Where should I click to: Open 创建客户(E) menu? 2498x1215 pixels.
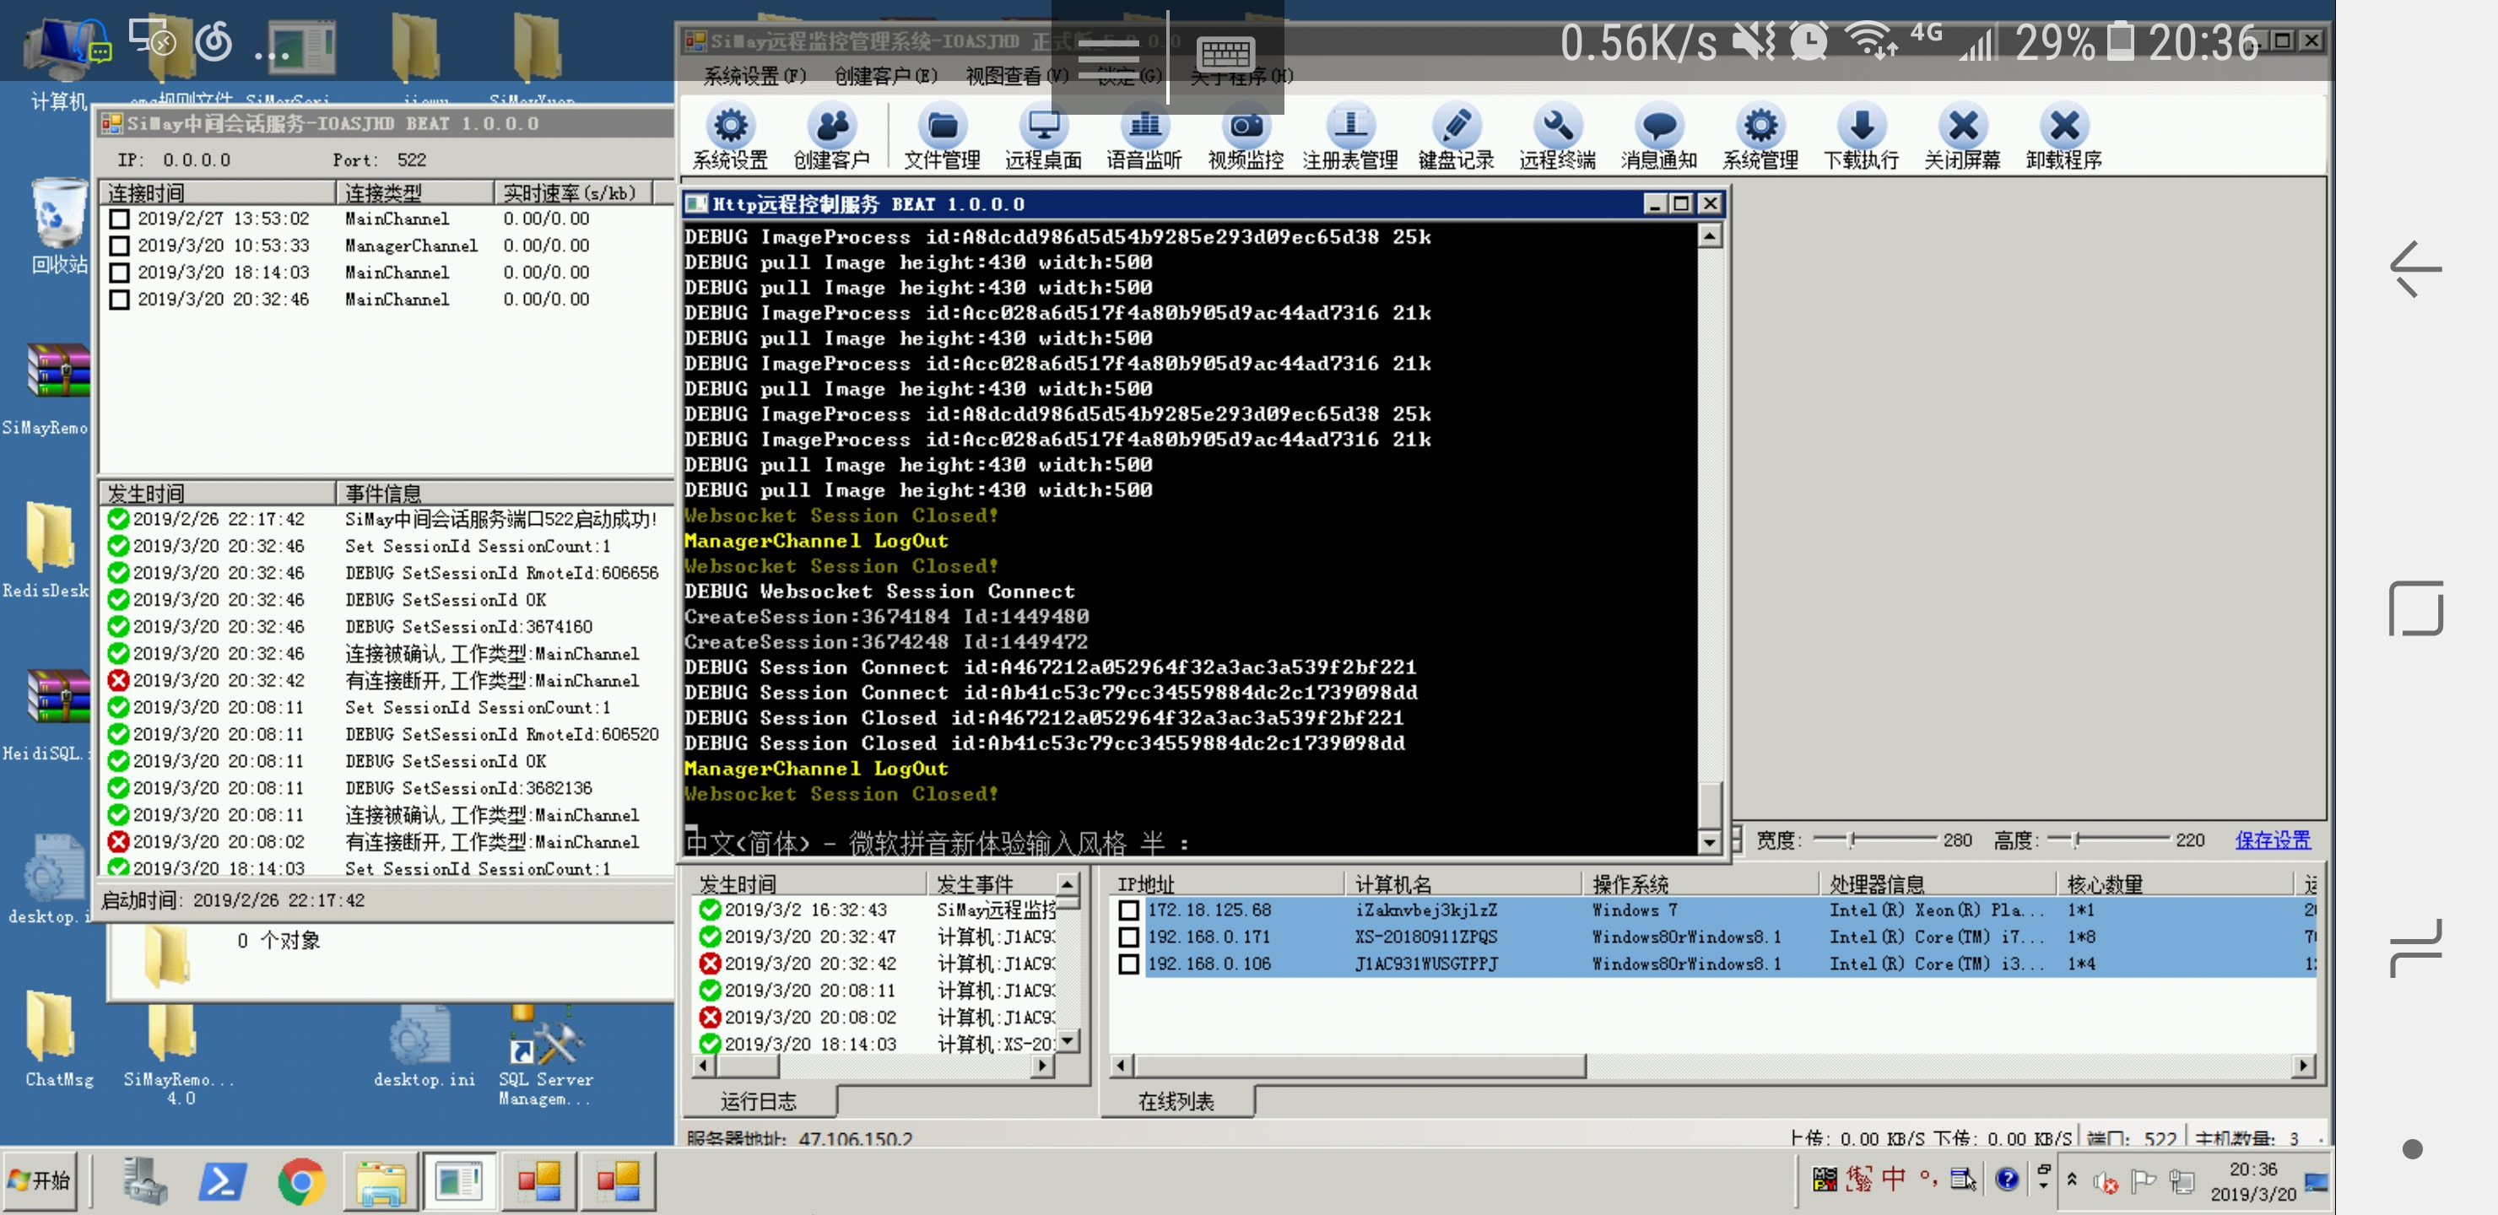coord(885,76)
